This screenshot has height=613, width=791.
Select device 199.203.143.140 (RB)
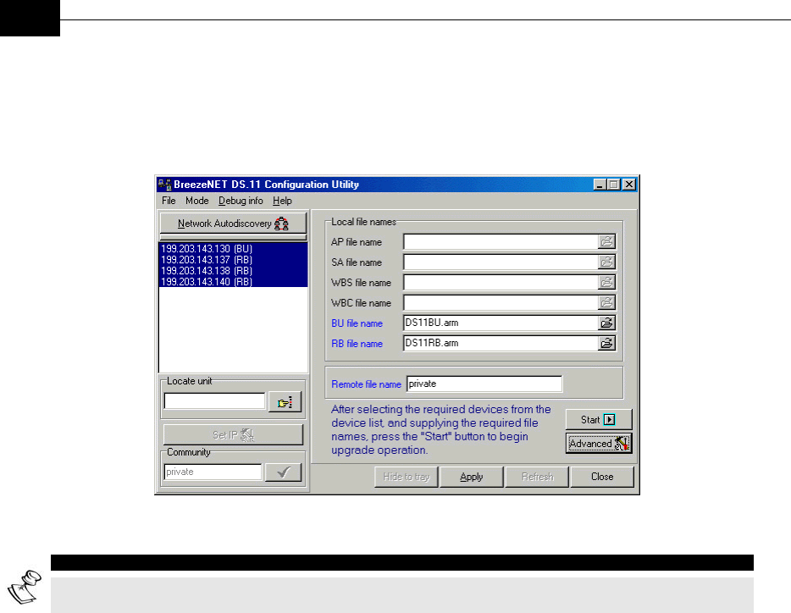233,282
